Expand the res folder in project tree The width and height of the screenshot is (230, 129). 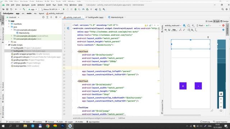9,42
